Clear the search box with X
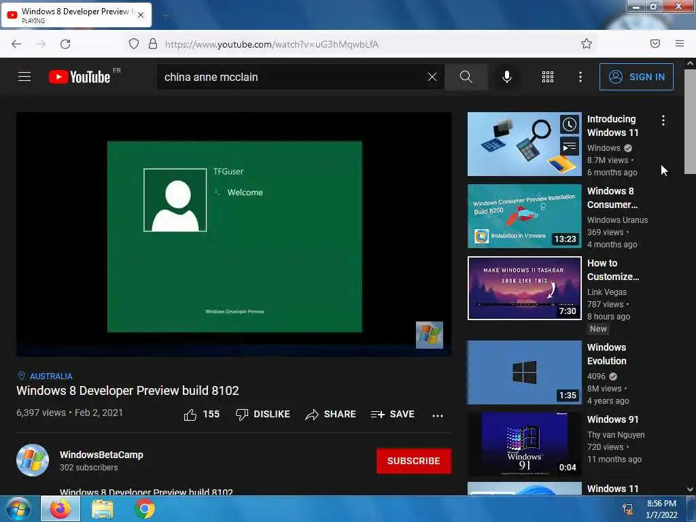This screenshot has height=522, width=696. tap(432, 77)
